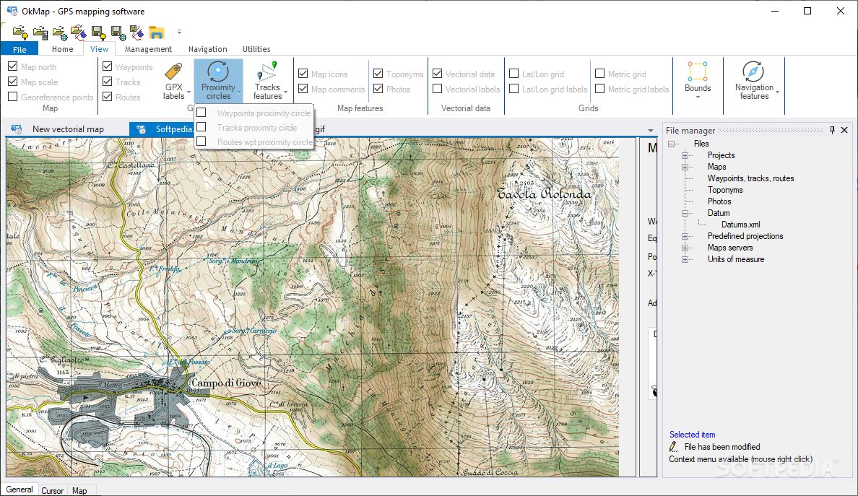Viewport: 858px width, 496px height.
Task: Switch to the General bottom tab
Action: click(x=19, y=490)
